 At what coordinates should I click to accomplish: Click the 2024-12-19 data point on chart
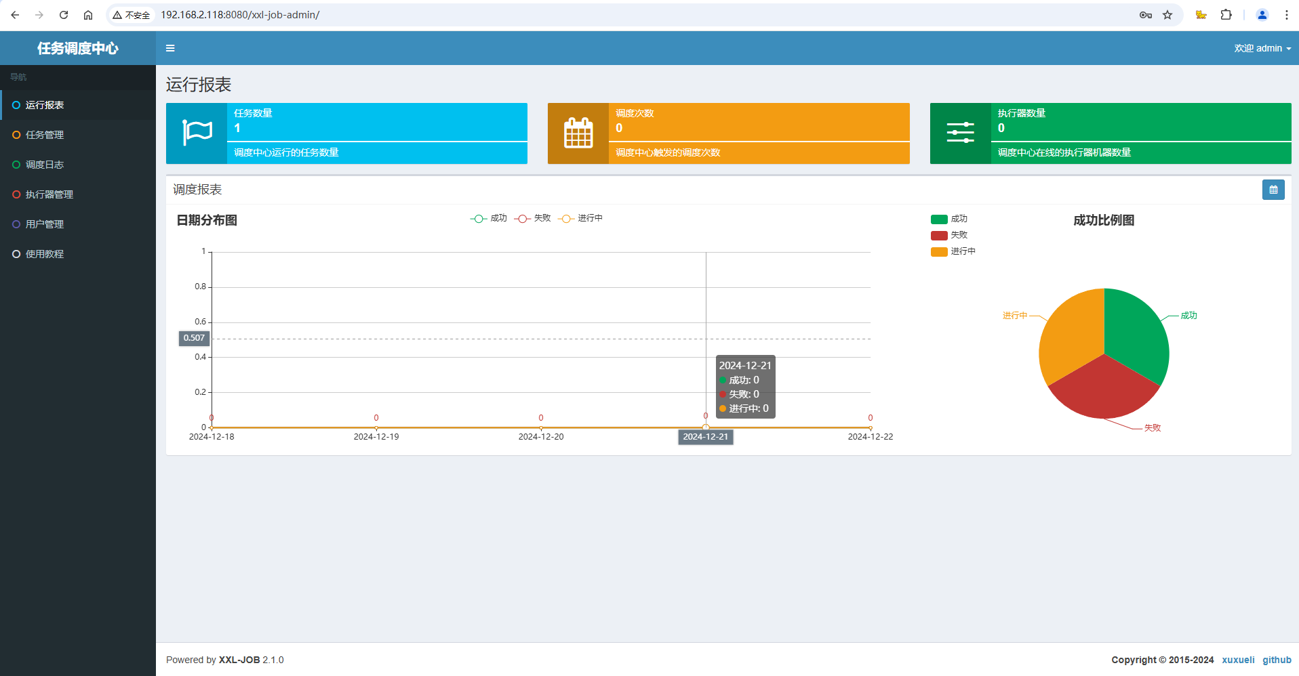click(x=376, y=427)
